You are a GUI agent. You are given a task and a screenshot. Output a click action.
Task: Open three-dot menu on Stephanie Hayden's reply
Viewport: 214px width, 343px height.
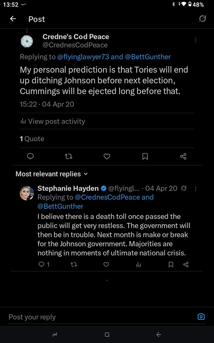tap(196, 189)
